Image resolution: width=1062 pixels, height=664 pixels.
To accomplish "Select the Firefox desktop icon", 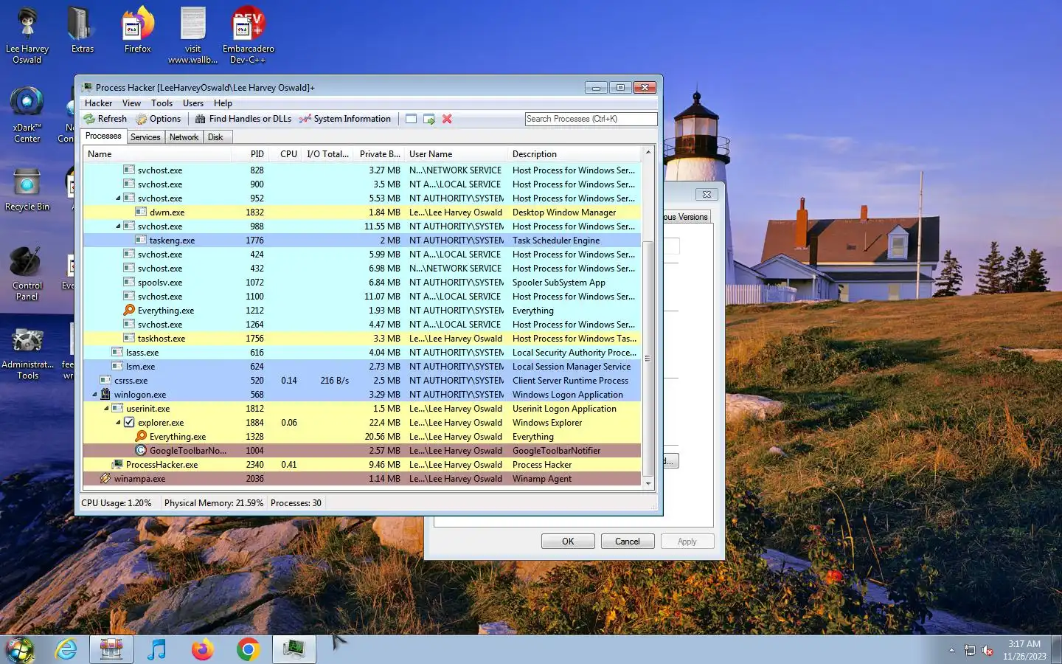I will (x=138, y=30).
